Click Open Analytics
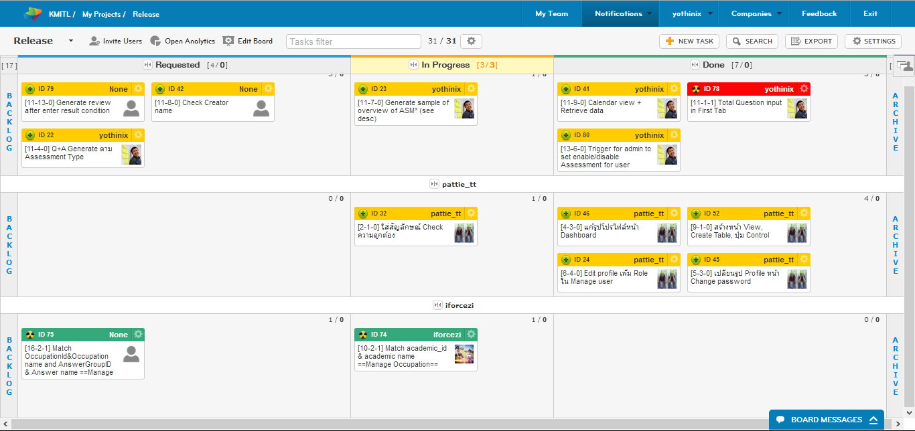Image resolution: width=915 pixels, height=431 pixels. pos(182,41)
